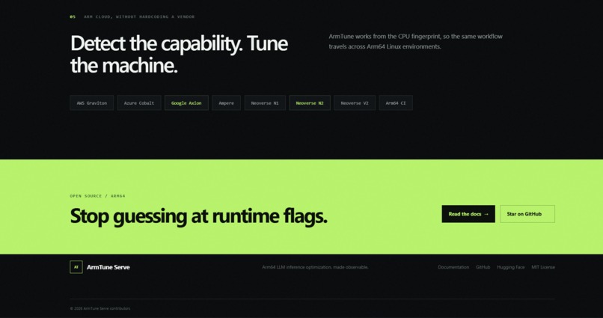
Task: Click 'Stop guessing at runtime flags.' headline
Action: 198,215
